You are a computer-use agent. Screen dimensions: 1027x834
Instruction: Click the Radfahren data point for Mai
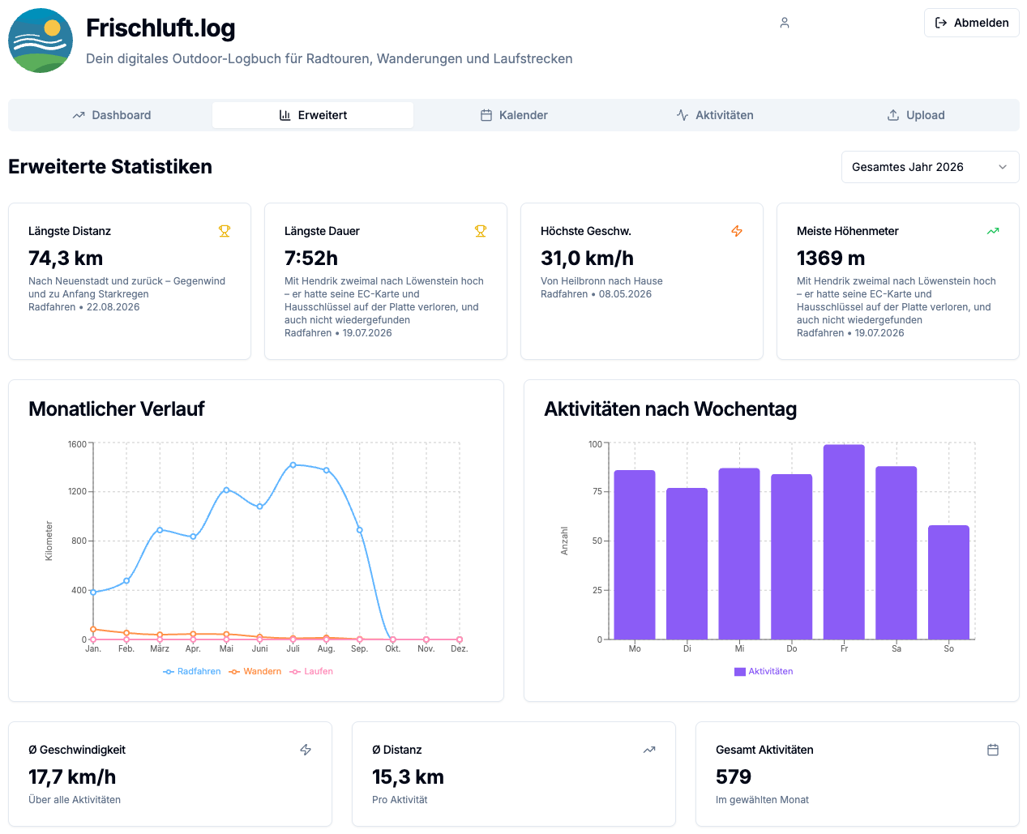coord(226,490)
